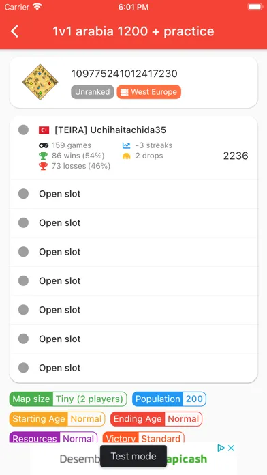Tap the gray dot of last Open slot
267x475 pixels.
coord(23,368)
